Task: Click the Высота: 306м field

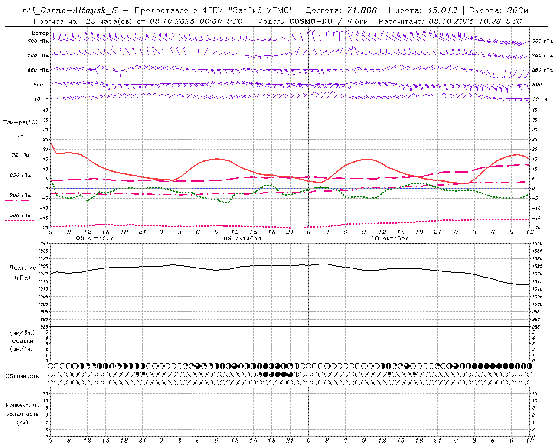Action: coord(499,10)
